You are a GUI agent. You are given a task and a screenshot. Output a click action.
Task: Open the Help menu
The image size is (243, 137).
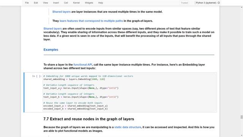[100, 3]
